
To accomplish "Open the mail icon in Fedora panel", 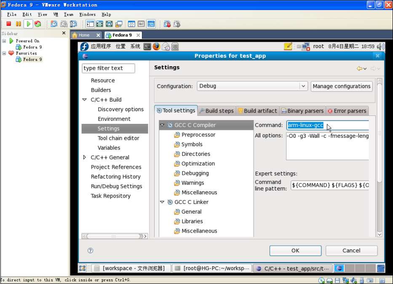I will [166, 47].
